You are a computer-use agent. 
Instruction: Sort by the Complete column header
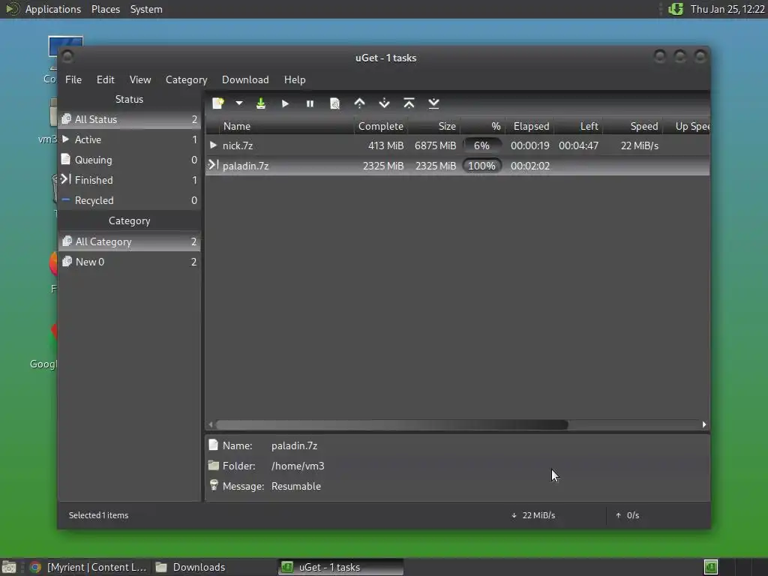[380, 126]
